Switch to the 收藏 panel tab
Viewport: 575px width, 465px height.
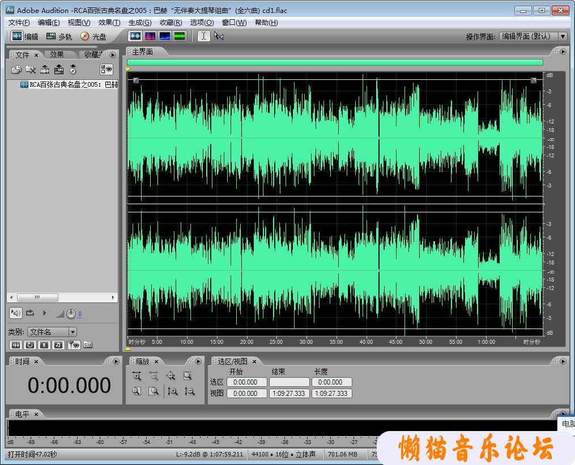[x=93, y=54]
